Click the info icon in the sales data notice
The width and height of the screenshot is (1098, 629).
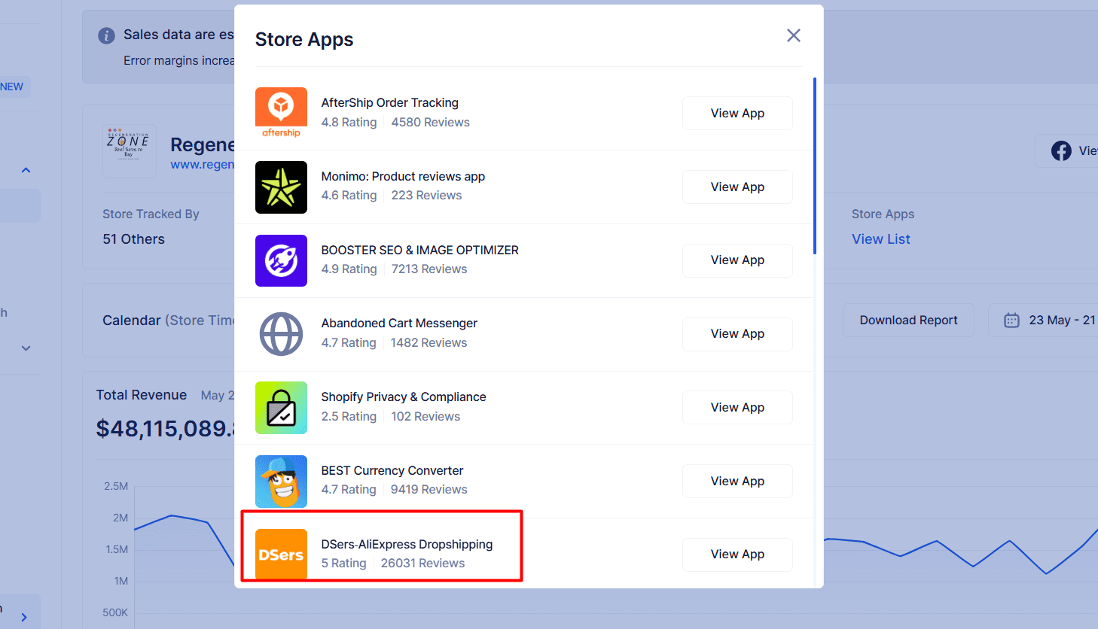pos(107,35)
